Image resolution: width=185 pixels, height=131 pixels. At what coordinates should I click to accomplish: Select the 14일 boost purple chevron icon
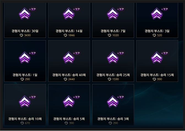[x=69, y=14]
